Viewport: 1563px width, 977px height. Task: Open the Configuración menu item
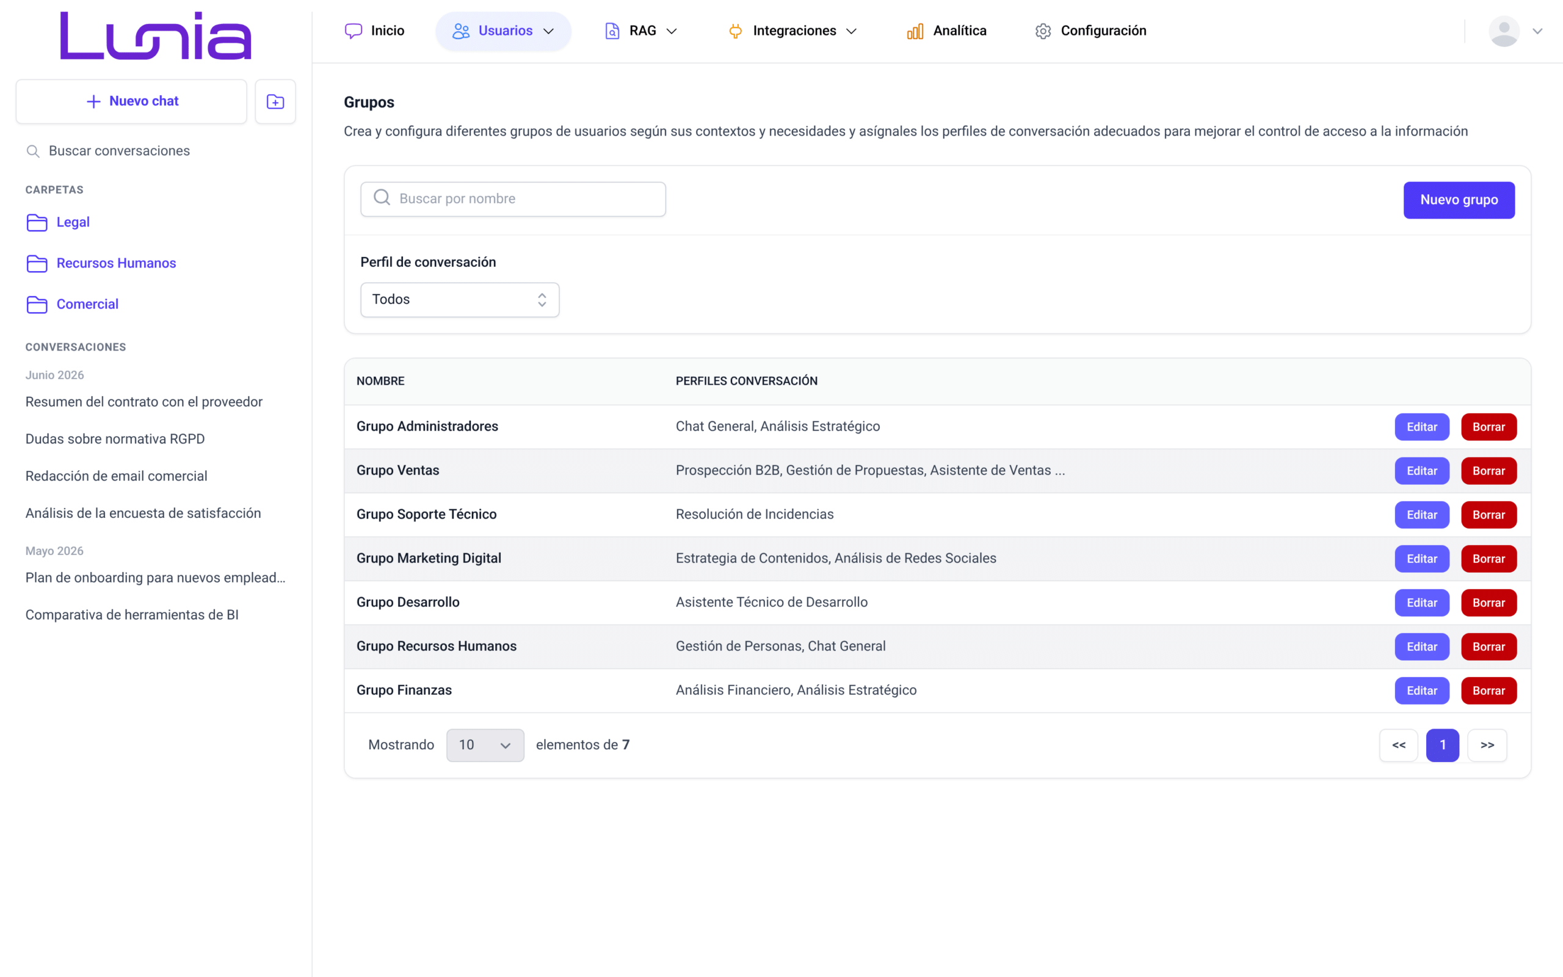pyautogui.click(x=1091, y=31)
